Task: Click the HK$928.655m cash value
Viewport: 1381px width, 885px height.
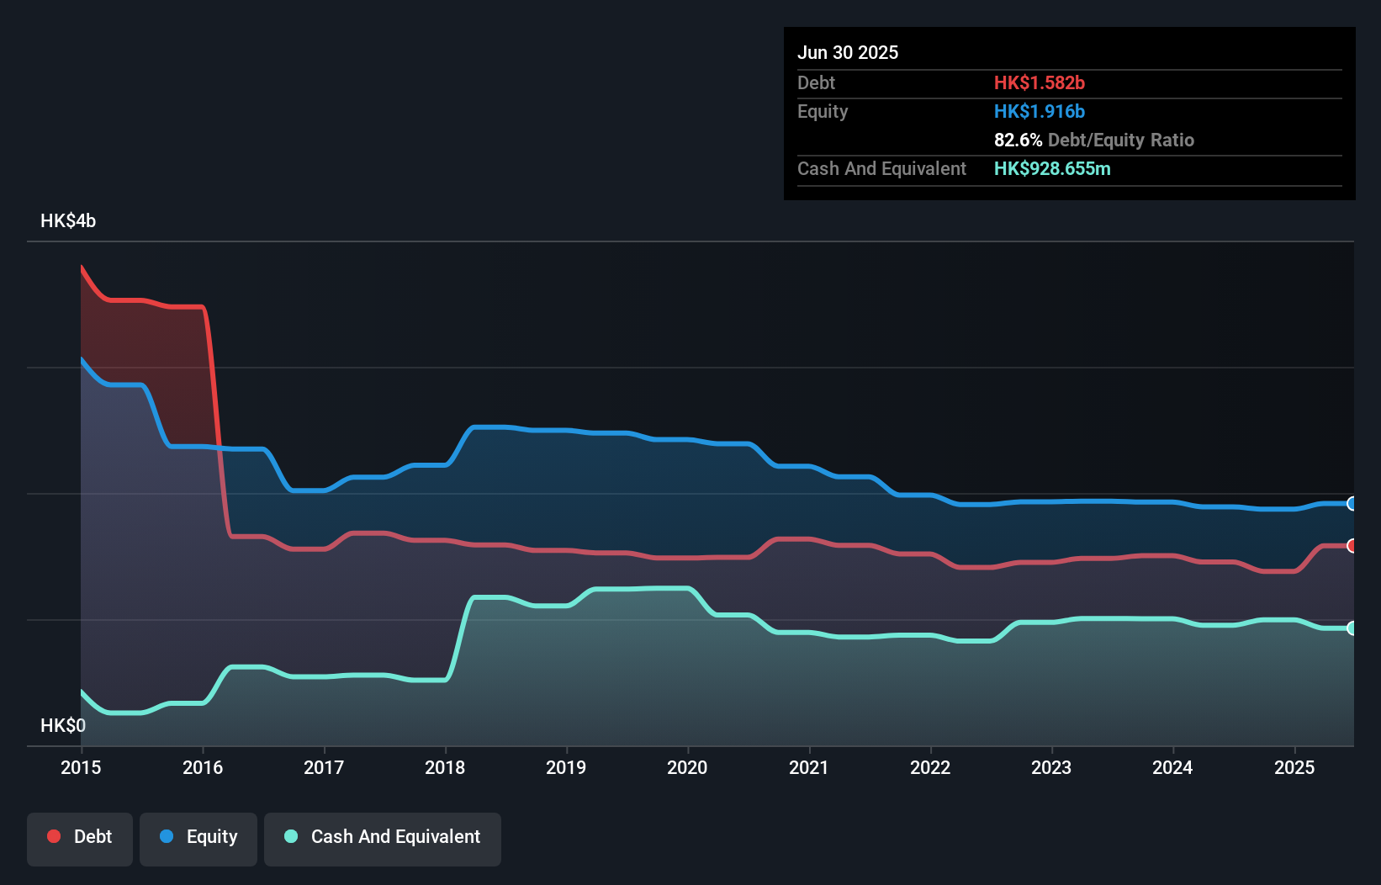Action: click(x=1052, y=168)
